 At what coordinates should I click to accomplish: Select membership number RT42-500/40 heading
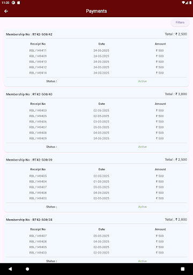point(29,94)
